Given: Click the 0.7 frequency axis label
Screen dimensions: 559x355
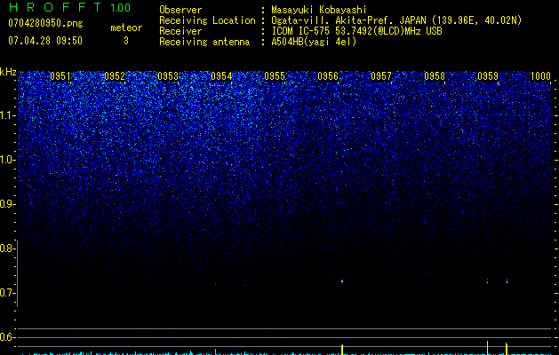Looking at the screenshot, I should 8,293.
